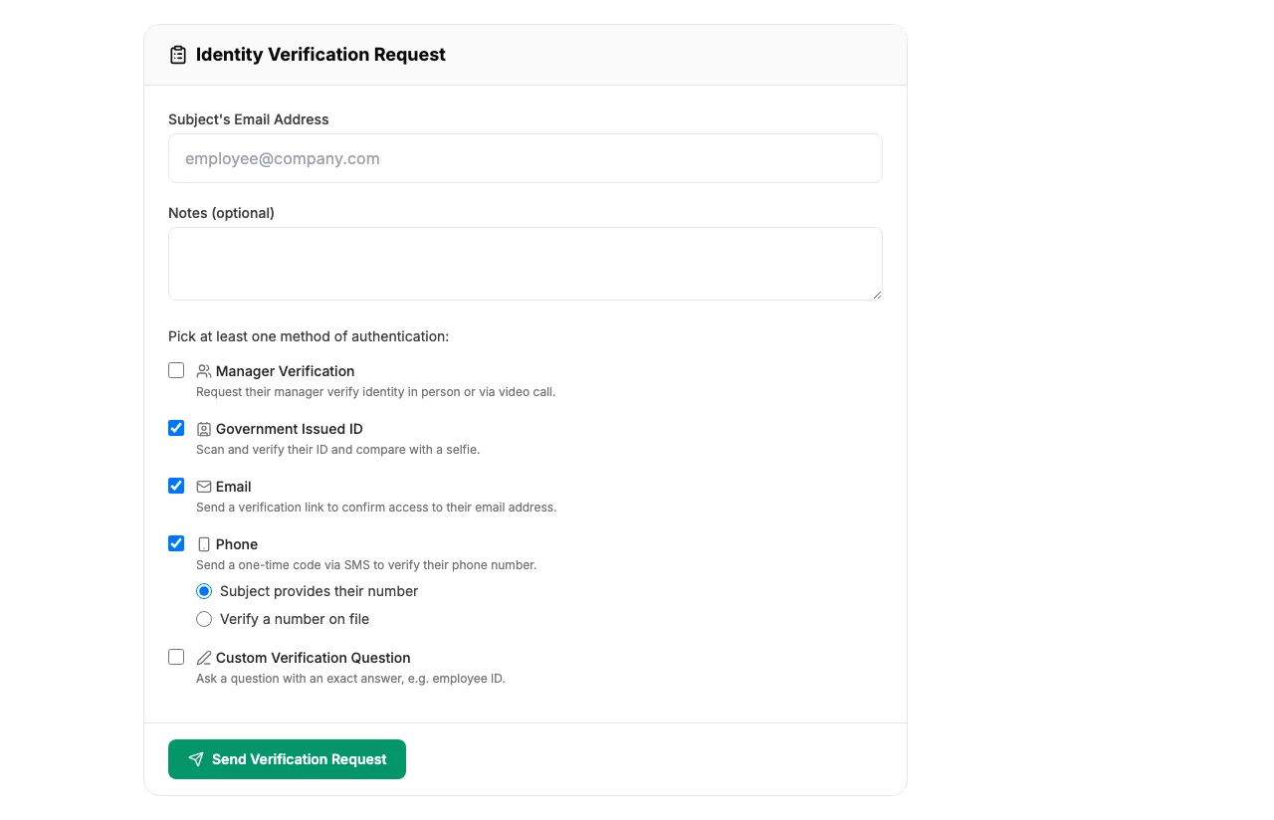This screenshot has height=820, width=1274.
Task: Click the phone icon beside Phone
Action: tap(203, 543)
